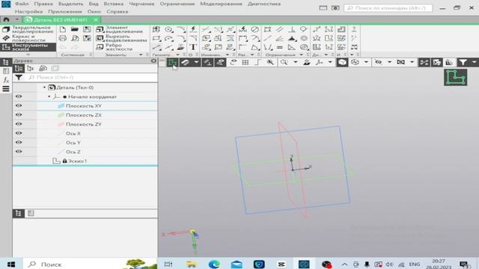Open the hide objects dropdown arrow
Viewport: 479px width, 269px height.
coord(389,63)
